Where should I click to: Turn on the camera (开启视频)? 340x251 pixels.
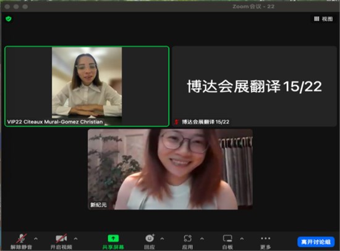[x=61, y=239]
